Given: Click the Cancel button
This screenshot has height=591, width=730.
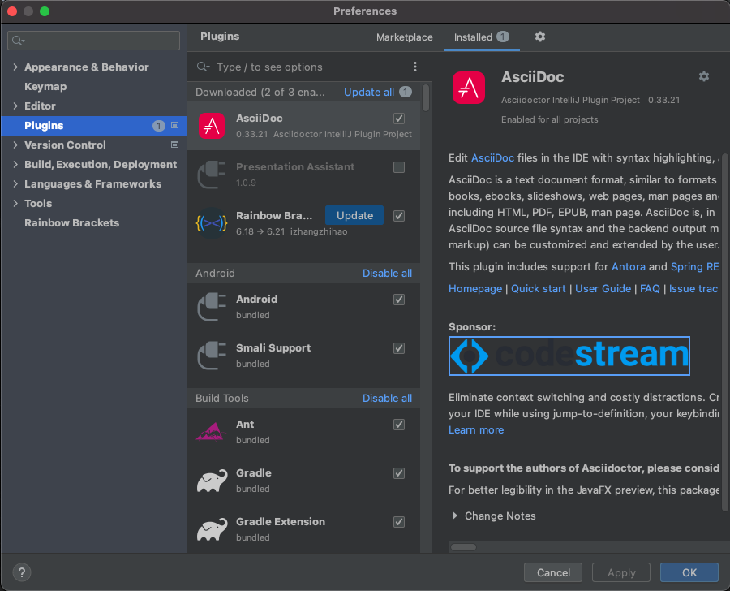Looking at the screenshot, I should [x=553, y=572].
